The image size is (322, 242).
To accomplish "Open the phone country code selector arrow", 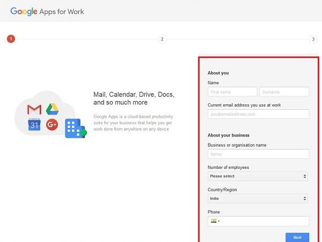I will coord(219,221).
